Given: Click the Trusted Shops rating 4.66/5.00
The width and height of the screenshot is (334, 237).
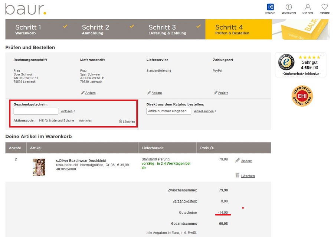Looking at the screenshot, I should pyautogui.click(x=310, y=68).
